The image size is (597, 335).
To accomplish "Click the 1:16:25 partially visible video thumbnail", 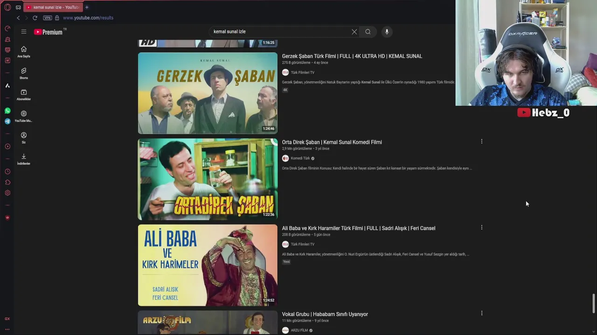I will (x=208, y=44).
